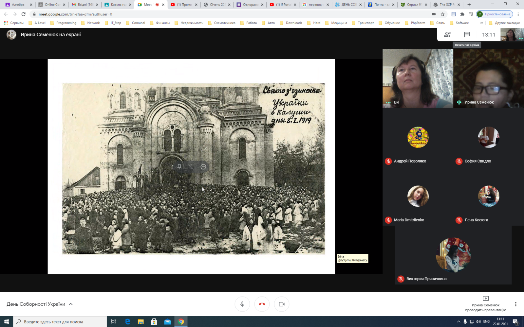Leave the call with hang-up button
The height and width of the screenshot is (327, 524).
(262, 304)
